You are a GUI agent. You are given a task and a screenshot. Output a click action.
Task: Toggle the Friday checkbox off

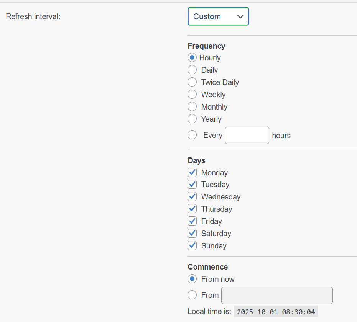point(192,221)
